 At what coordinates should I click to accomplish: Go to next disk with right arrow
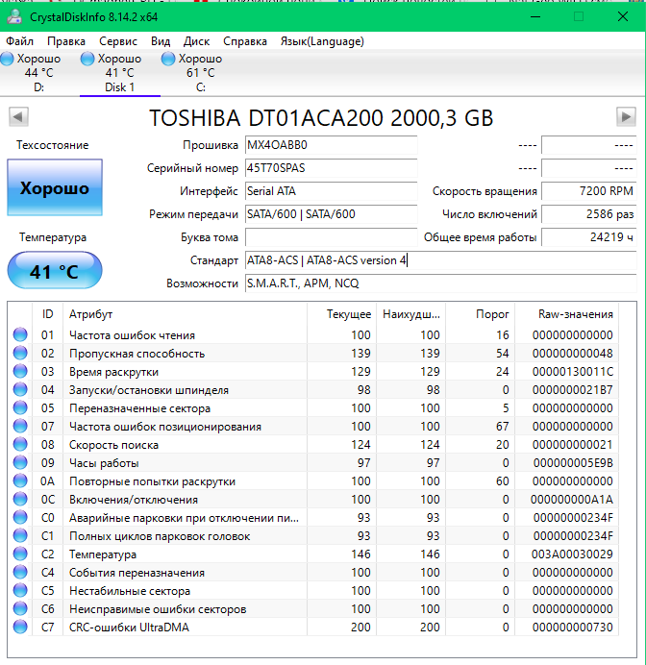coord(626,116)
